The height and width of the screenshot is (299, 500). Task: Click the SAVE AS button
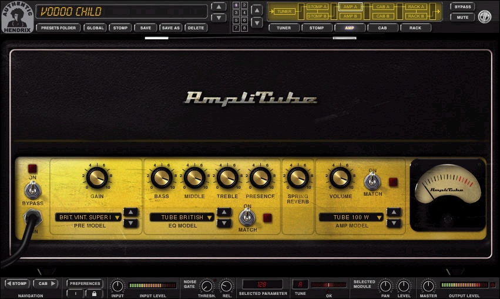[170, 28]
